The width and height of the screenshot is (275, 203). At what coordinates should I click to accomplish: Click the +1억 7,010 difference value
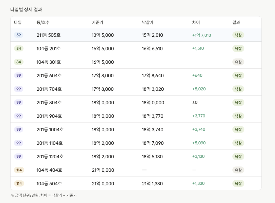pos(202,35)
